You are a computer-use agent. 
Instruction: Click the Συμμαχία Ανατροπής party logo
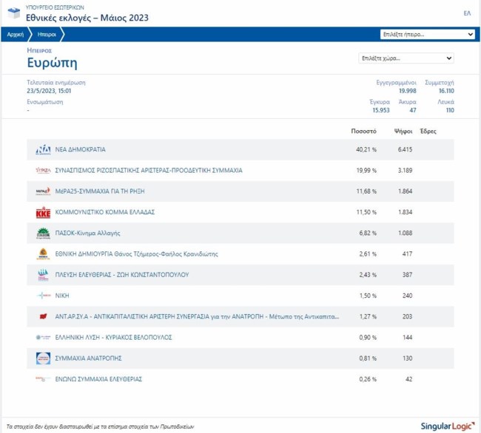43,358
